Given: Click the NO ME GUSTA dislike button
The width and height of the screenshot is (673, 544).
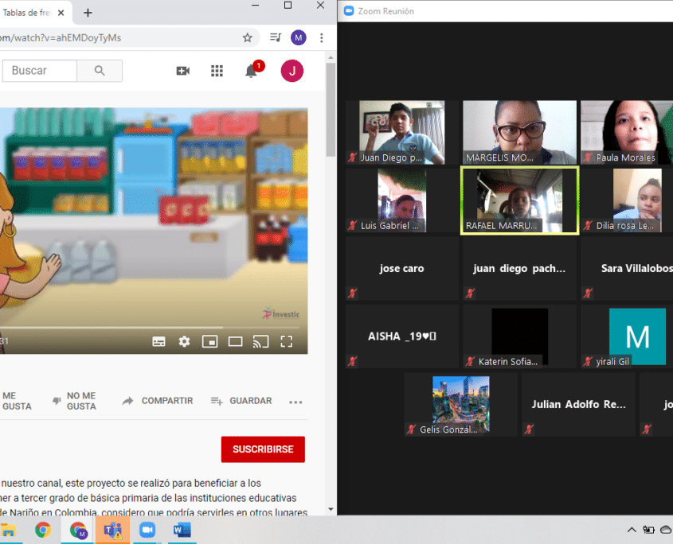Looking at the screenshot, I should click(x=74, y=401).
